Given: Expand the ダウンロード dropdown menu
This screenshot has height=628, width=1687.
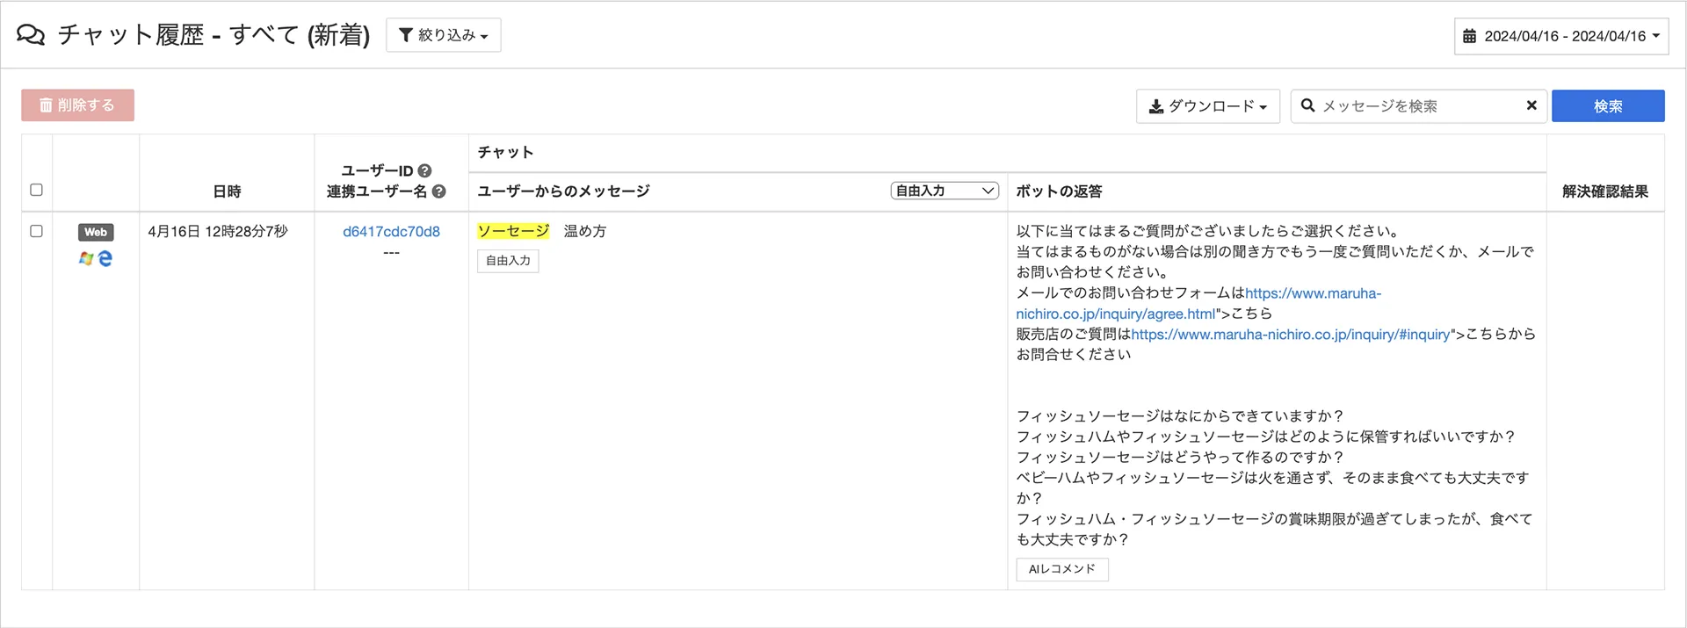Looking at the screenshot, I should point(1208,105).
